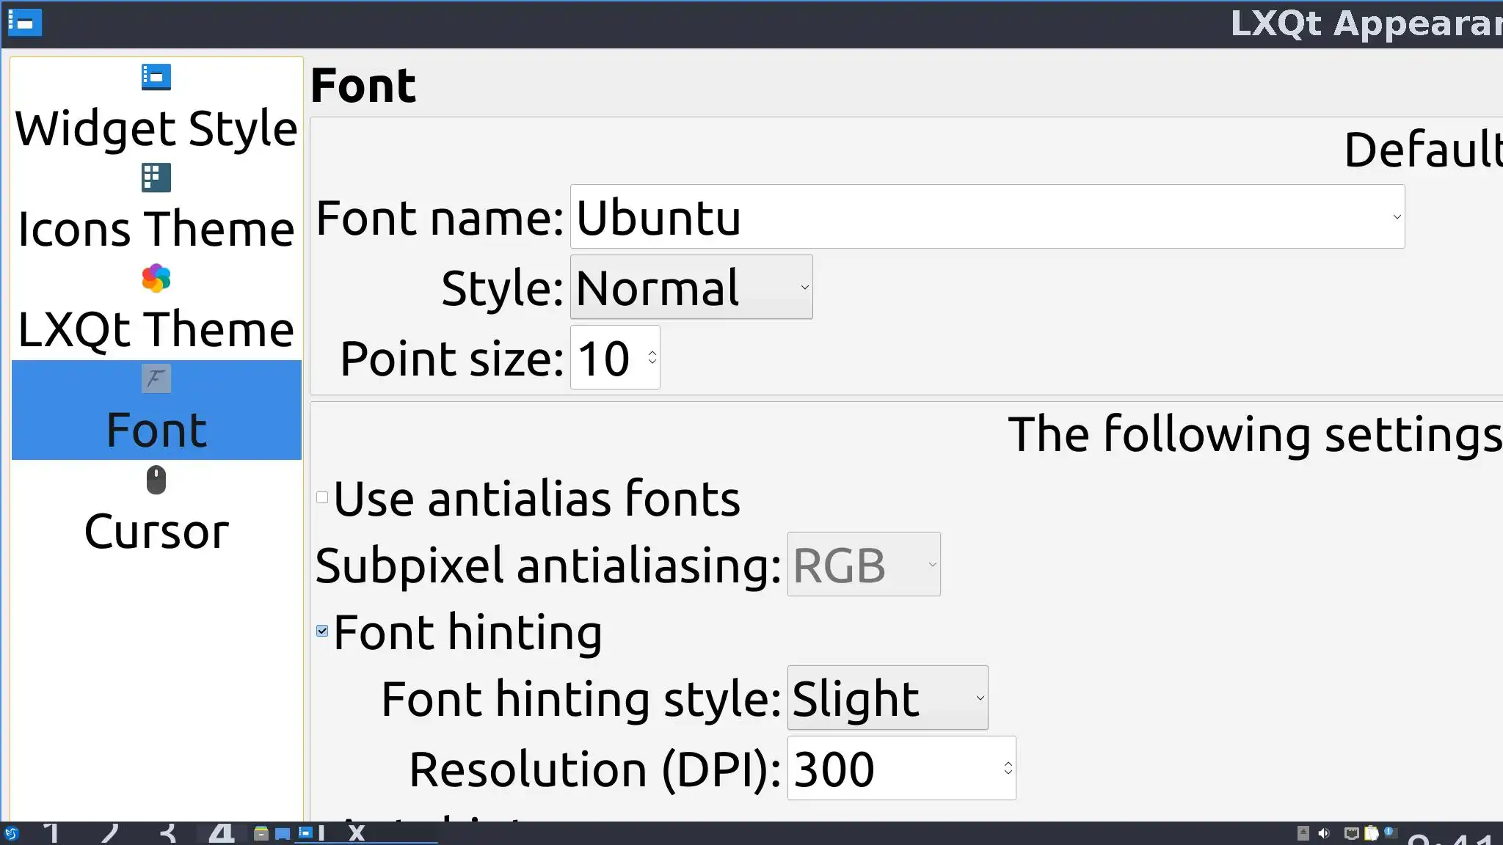Open the clipboard manager tray icon
Screen dimensions: 1503x845
click(1371, 833)
